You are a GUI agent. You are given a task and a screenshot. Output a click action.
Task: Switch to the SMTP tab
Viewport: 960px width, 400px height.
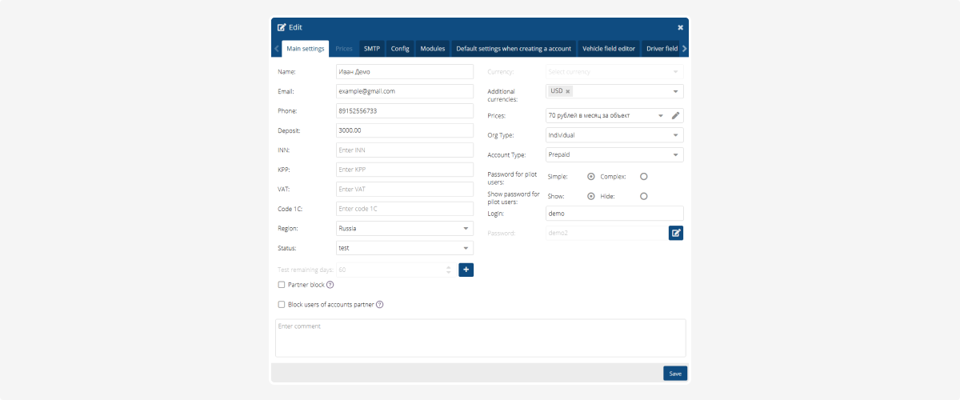(x=372, y=49)
